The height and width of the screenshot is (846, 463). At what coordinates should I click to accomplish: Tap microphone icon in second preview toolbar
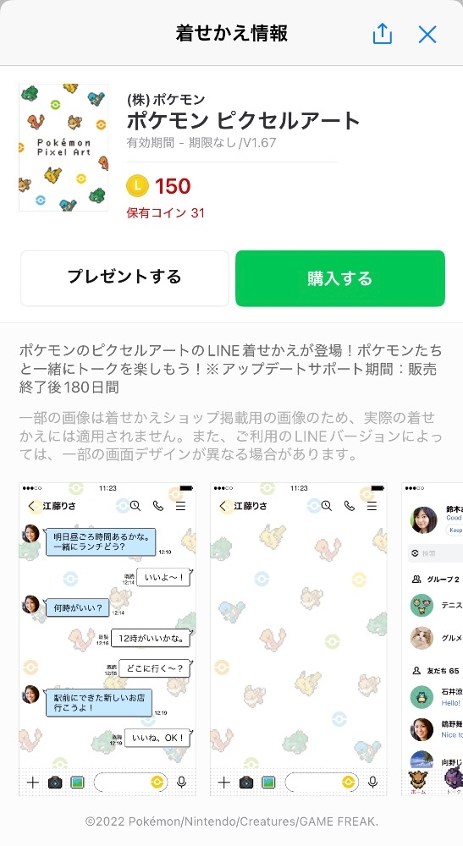click(x=372, y=782)
